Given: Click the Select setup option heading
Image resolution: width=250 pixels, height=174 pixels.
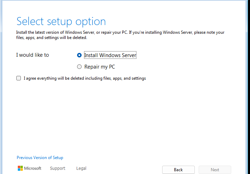Looking at the screenshot, I should click(x=61, y=21).
